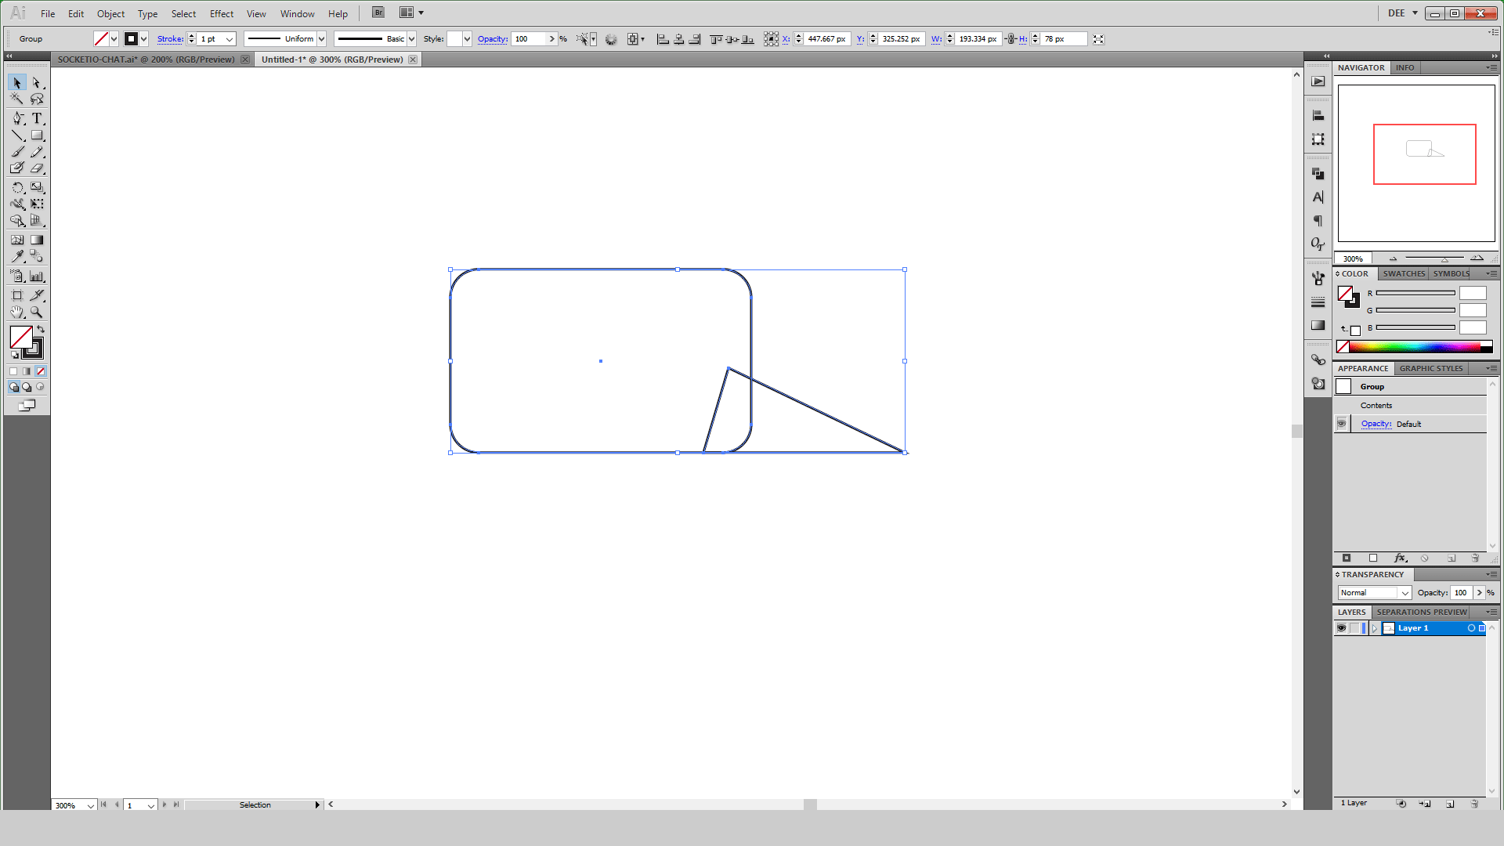This screenshot has height=846, width=1504.
Task: Select the Zoom tool
Action: coord(36,312)
